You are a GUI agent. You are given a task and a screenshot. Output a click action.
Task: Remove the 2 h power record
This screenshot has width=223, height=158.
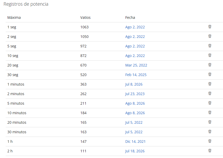point(210,151)
